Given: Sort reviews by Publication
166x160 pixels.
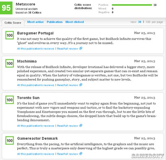Looking at the screenshot, I should coord(55,22).
